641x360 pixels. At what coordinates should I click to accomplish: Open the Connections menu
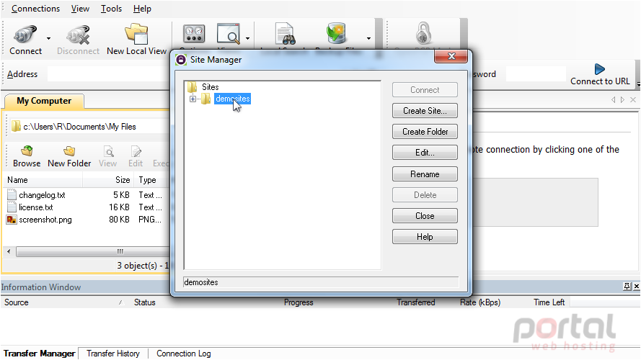click(x=35, y=9)
